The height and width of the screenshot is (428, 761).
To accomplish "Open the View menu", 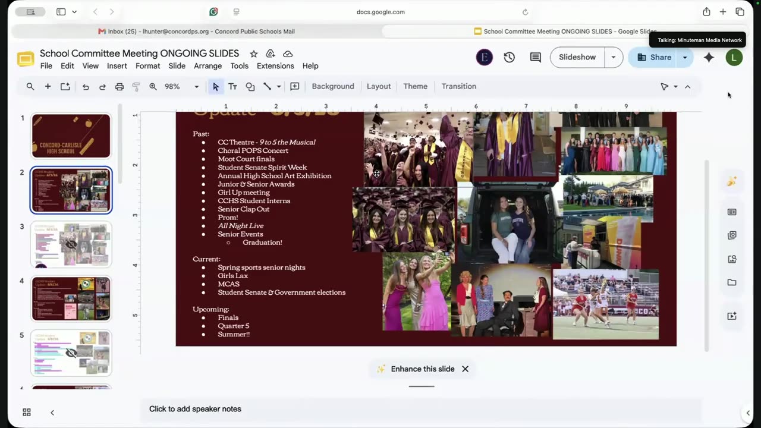I will coord(90,66).
